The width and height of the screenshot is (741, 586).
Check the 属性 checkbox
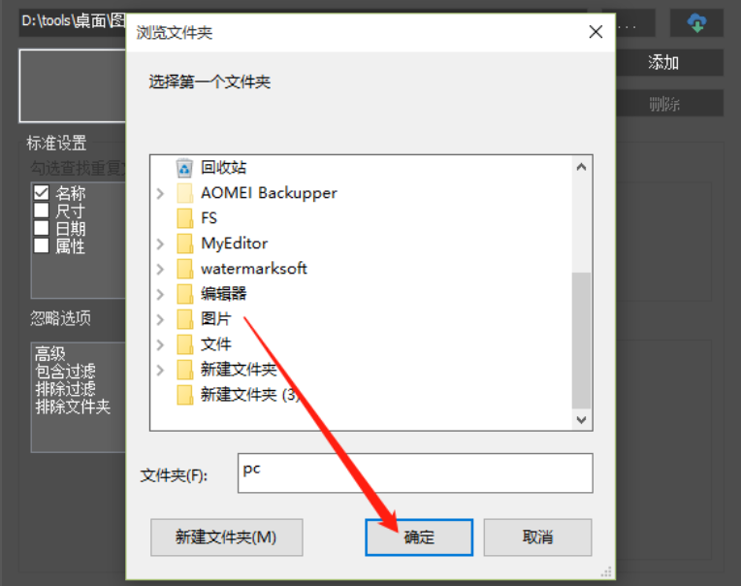click(x=41, y=245)
